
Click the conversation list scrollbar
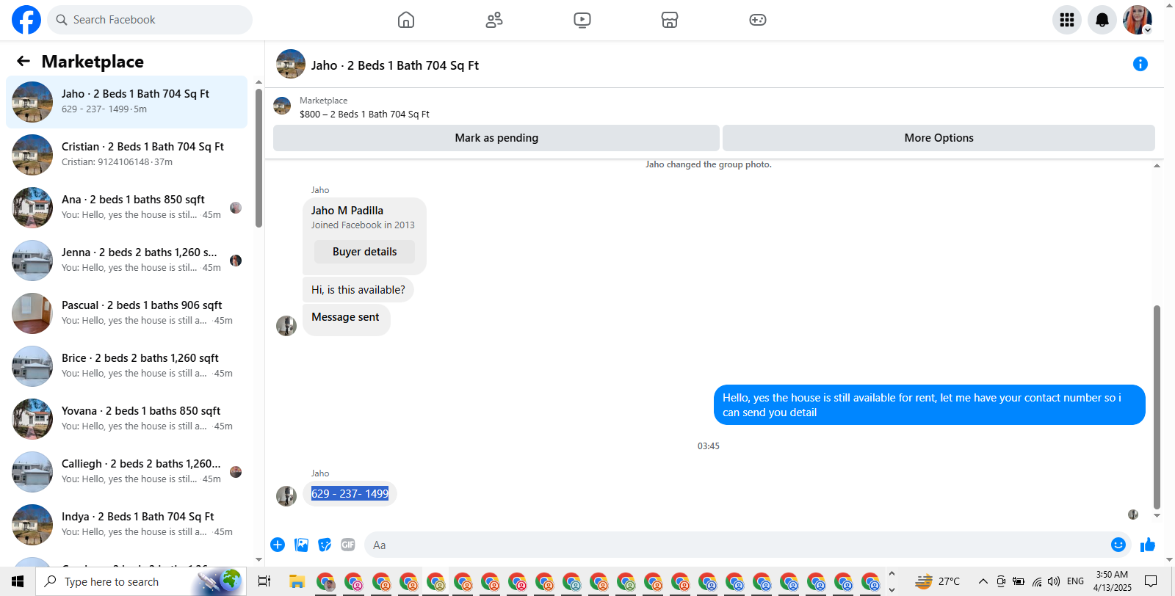tap(258, 158)
